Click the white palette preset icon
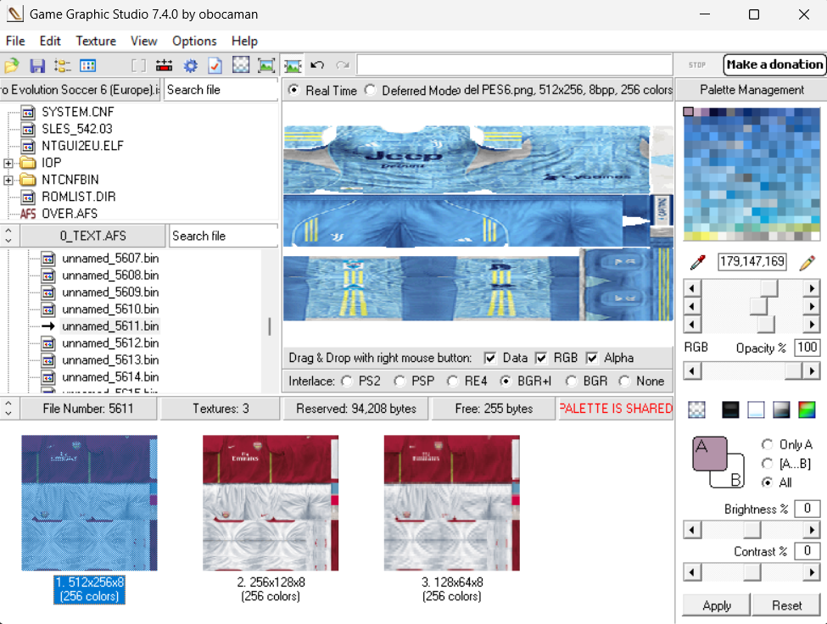 pos(756,409)
